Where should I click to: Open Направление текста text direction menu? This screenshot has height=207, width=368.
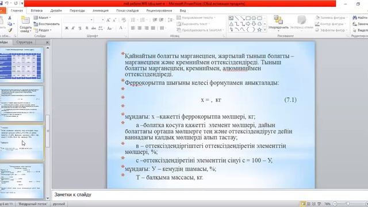[196, 18]
